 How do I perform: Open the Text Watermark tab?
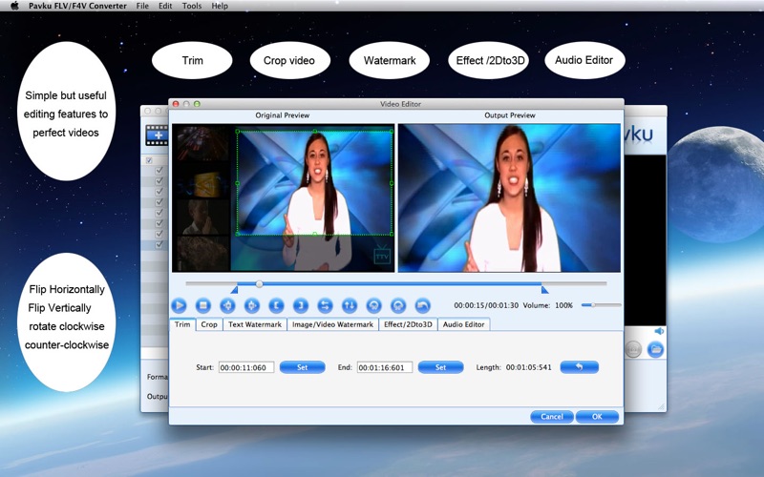point(255,324)
